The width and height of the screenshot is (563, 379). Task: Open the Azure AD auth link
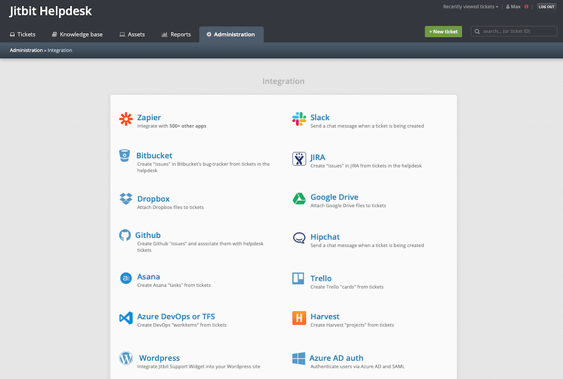point(337,358)
